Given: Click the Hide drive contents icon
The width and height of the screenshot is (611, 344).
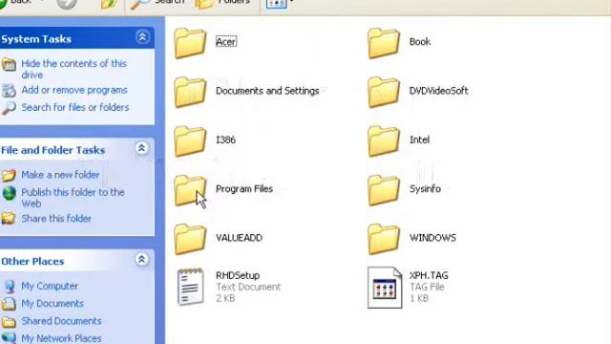Looking at the screenshot, I should (9, 64).
